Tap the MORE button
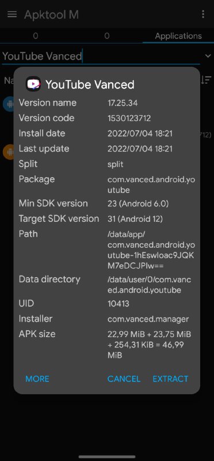214x461 pixels. (37, 379)
